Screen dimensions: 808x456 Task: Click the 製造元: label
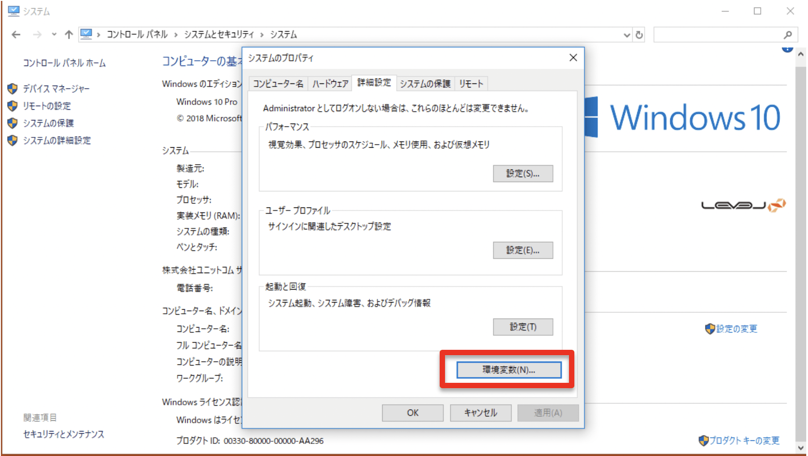tap(190, 169)
